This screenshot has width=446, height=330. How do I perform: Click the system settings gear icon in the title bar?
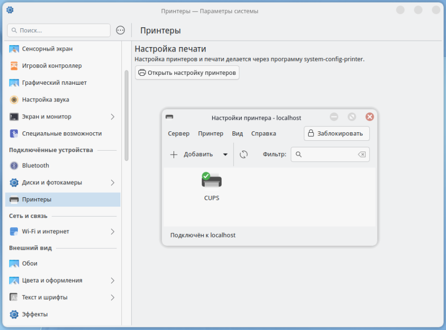tap(10, 10)
